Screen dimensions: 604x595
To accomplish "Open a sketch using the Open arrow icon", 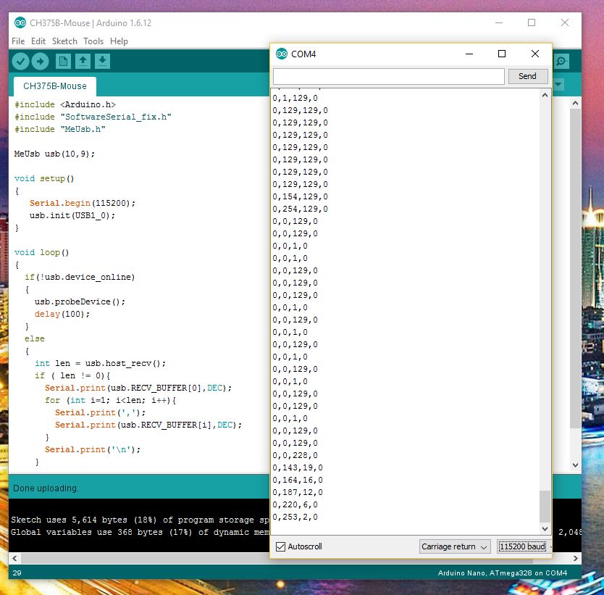I will click(x=83, y=62).
